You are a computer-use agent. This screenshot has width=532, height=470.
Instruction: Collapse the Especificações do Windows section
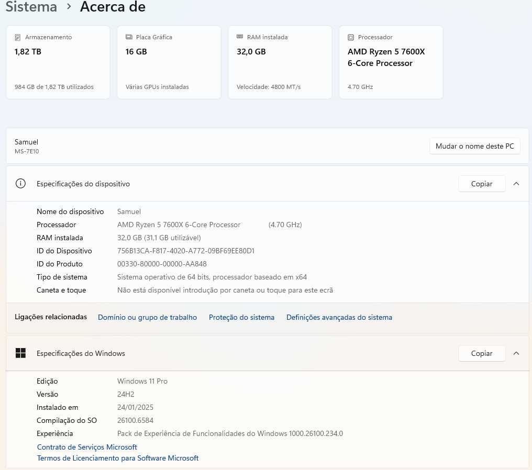click(516, 353)
